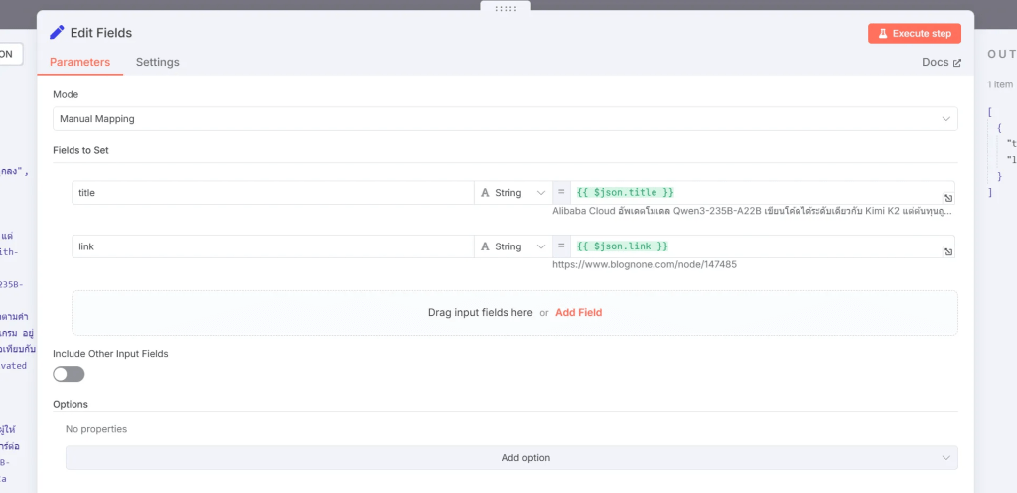Image resolution: width=1017 pixels, height=493 pixels.
Task: Open expression editor for the title value
Action: point(948,198)
